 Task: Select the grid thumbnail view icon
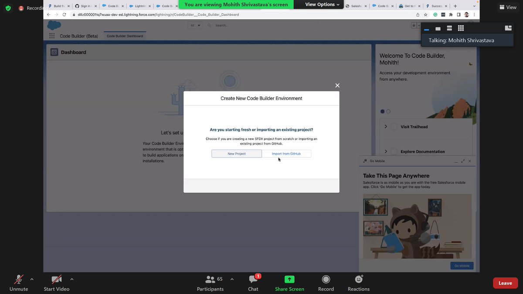point(461,28)
